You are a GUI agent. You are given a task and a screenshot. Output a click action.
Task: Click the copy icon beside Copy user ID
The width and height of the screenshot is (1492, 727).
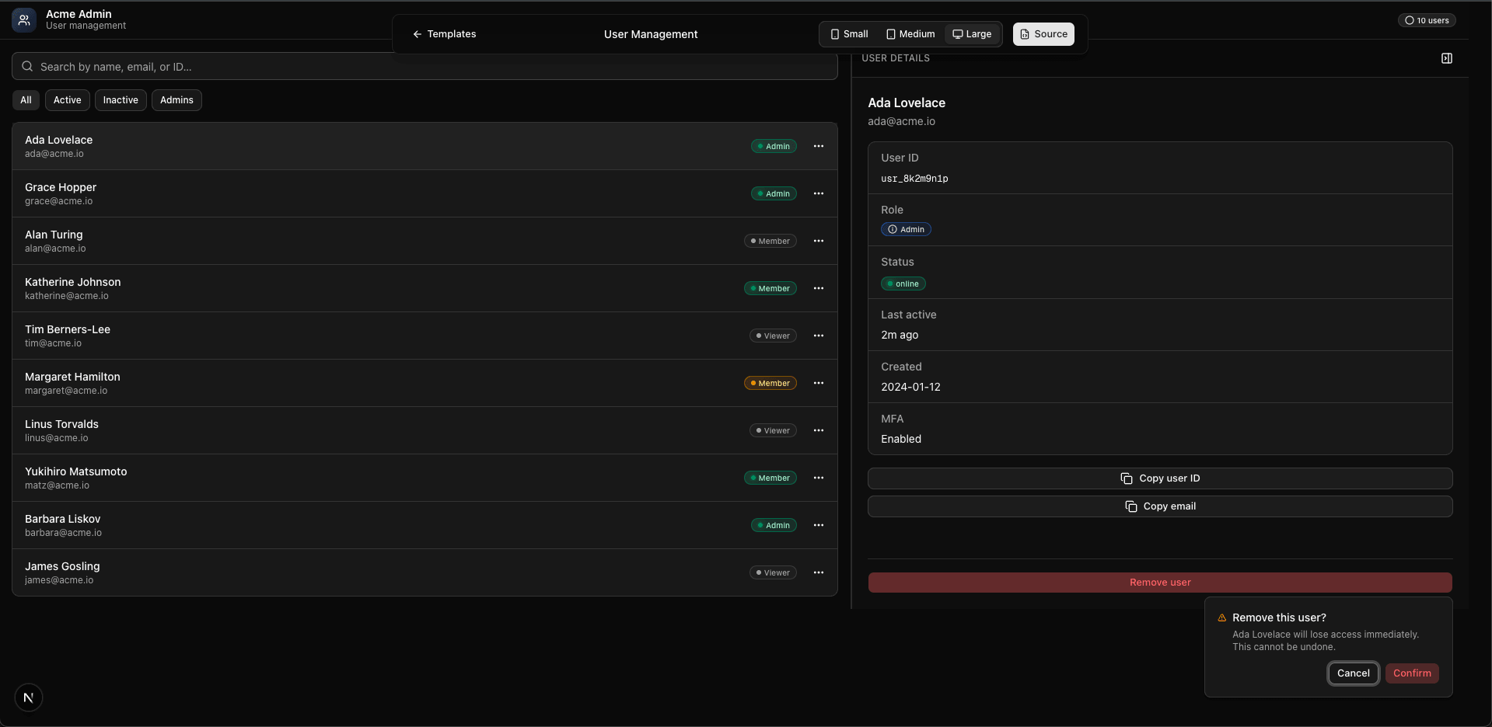pyautogui.click(x=1126, y=478)
